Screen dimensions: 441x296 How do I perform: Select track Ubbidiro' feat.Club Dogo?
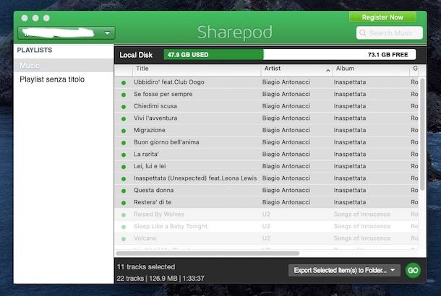coord(266,82)
